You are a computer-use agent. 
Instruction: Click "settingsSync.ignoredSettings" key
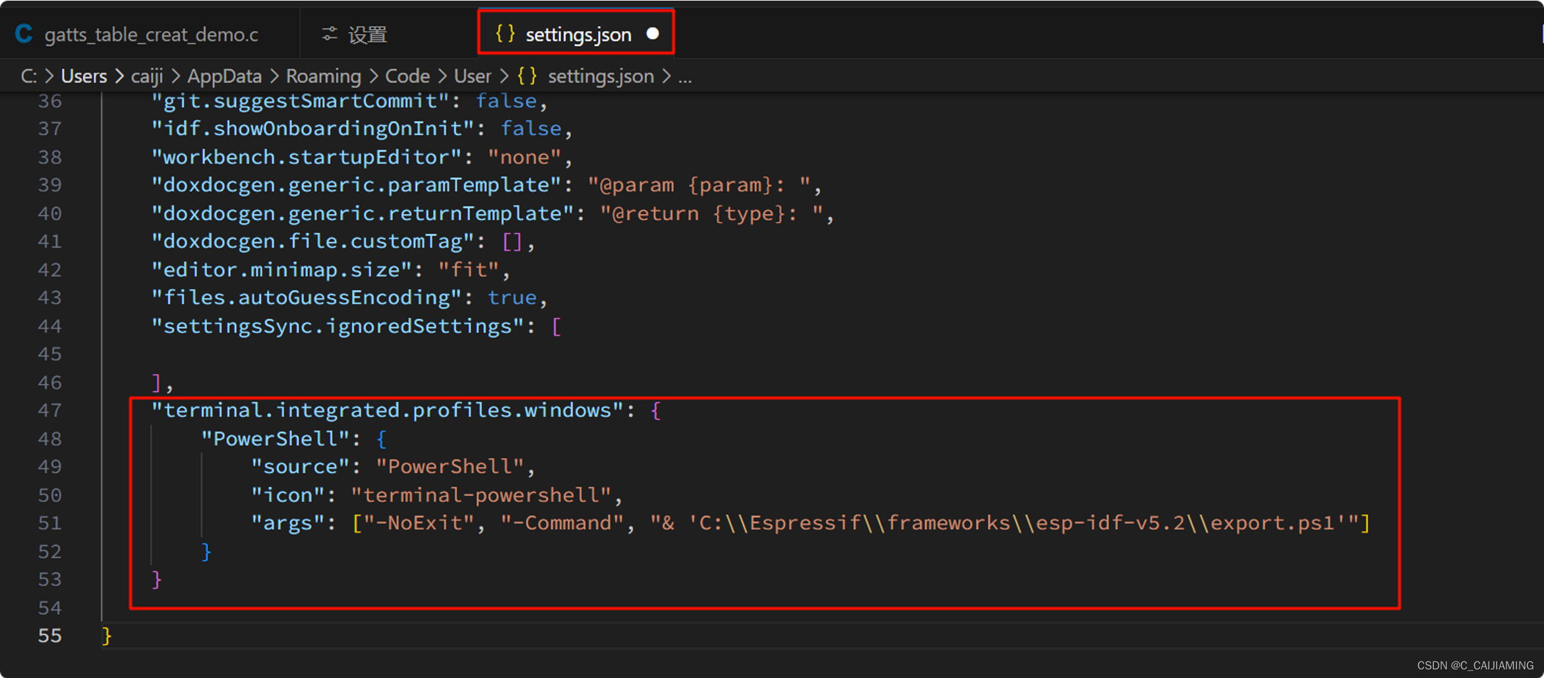[338, 326]
